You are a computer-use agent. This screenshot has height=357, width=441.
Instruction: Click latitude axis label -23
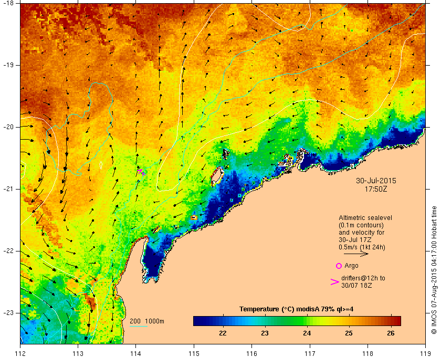pos(8,313)
